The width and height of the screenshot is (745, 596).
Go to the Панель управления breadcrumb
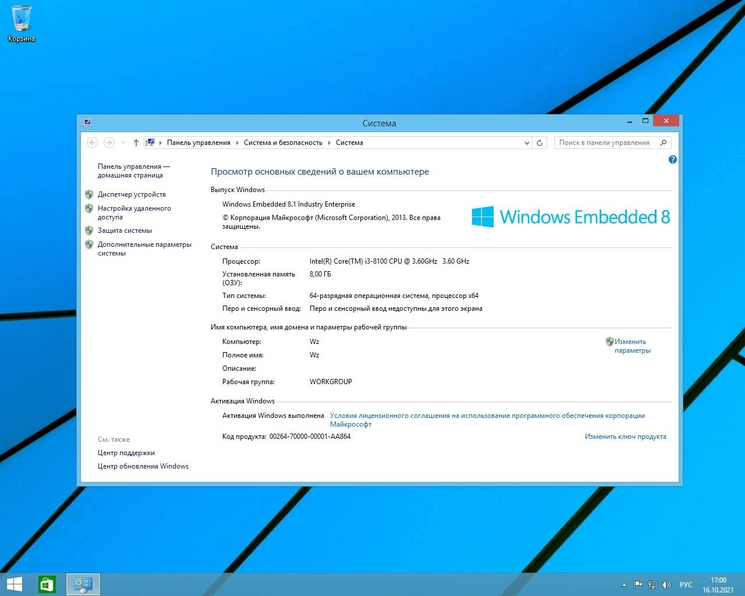click(198, 143)
